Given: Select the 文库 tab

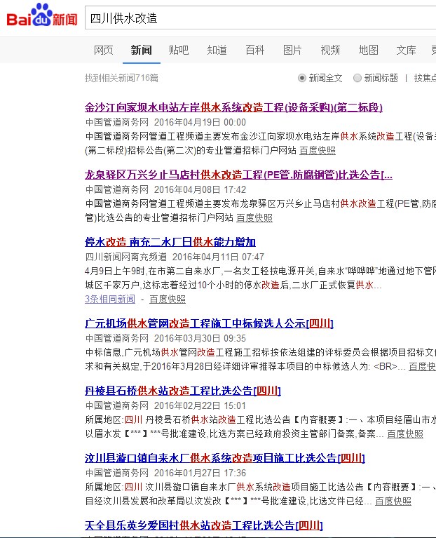Looking at the screenshot, I should click(406, 50).
